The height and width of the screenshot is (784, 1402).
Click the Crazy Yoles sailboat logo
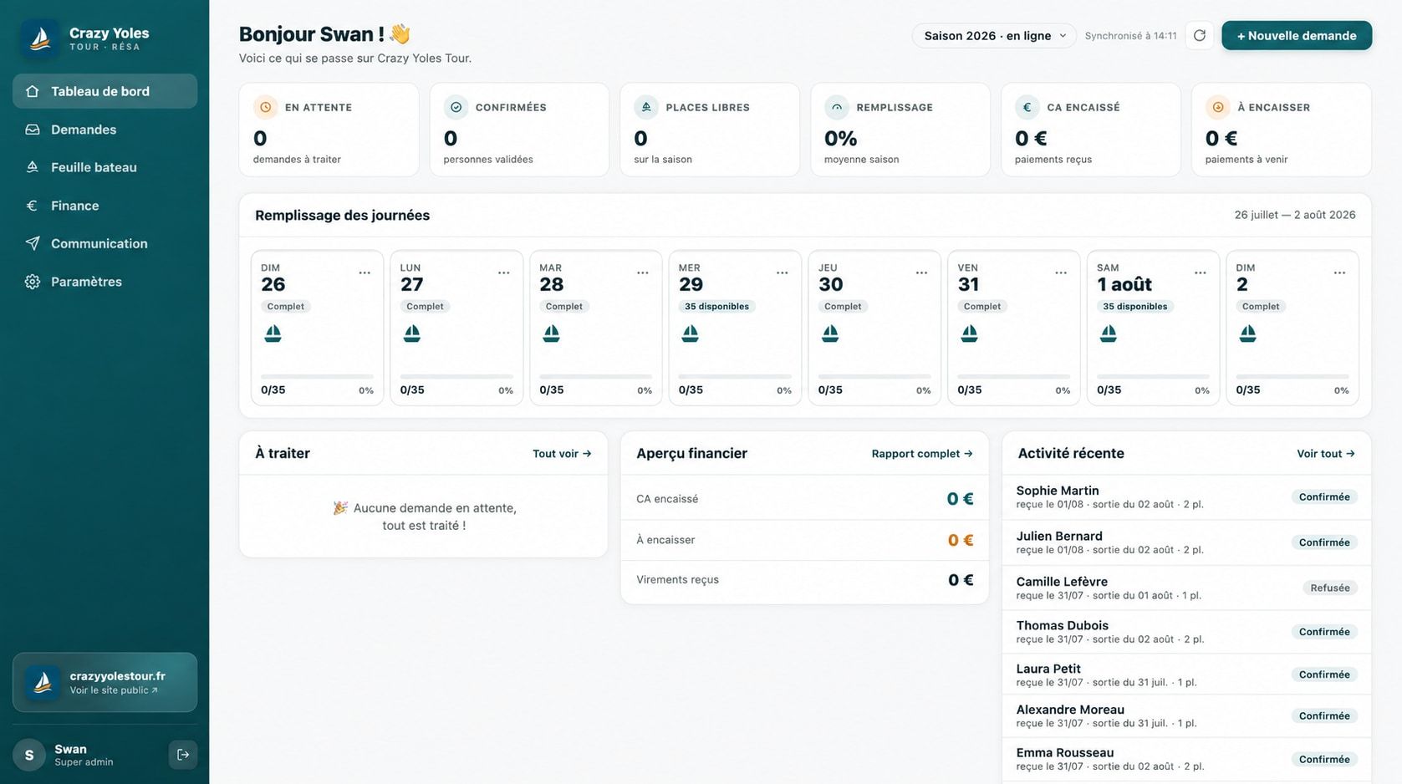point(40,38)
